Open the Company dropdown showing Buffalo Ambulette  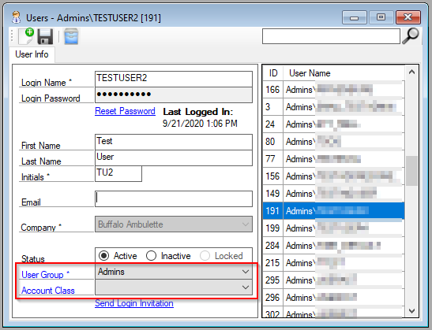pyautogui.click(x=174, y=224)
